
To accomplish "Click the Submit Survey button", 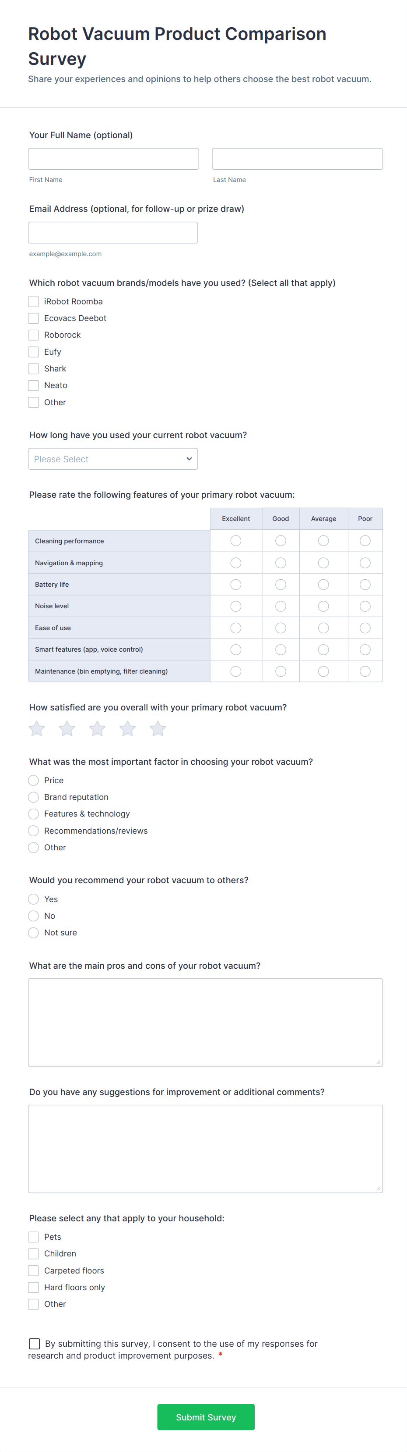I will click(x=206, y=1416).
